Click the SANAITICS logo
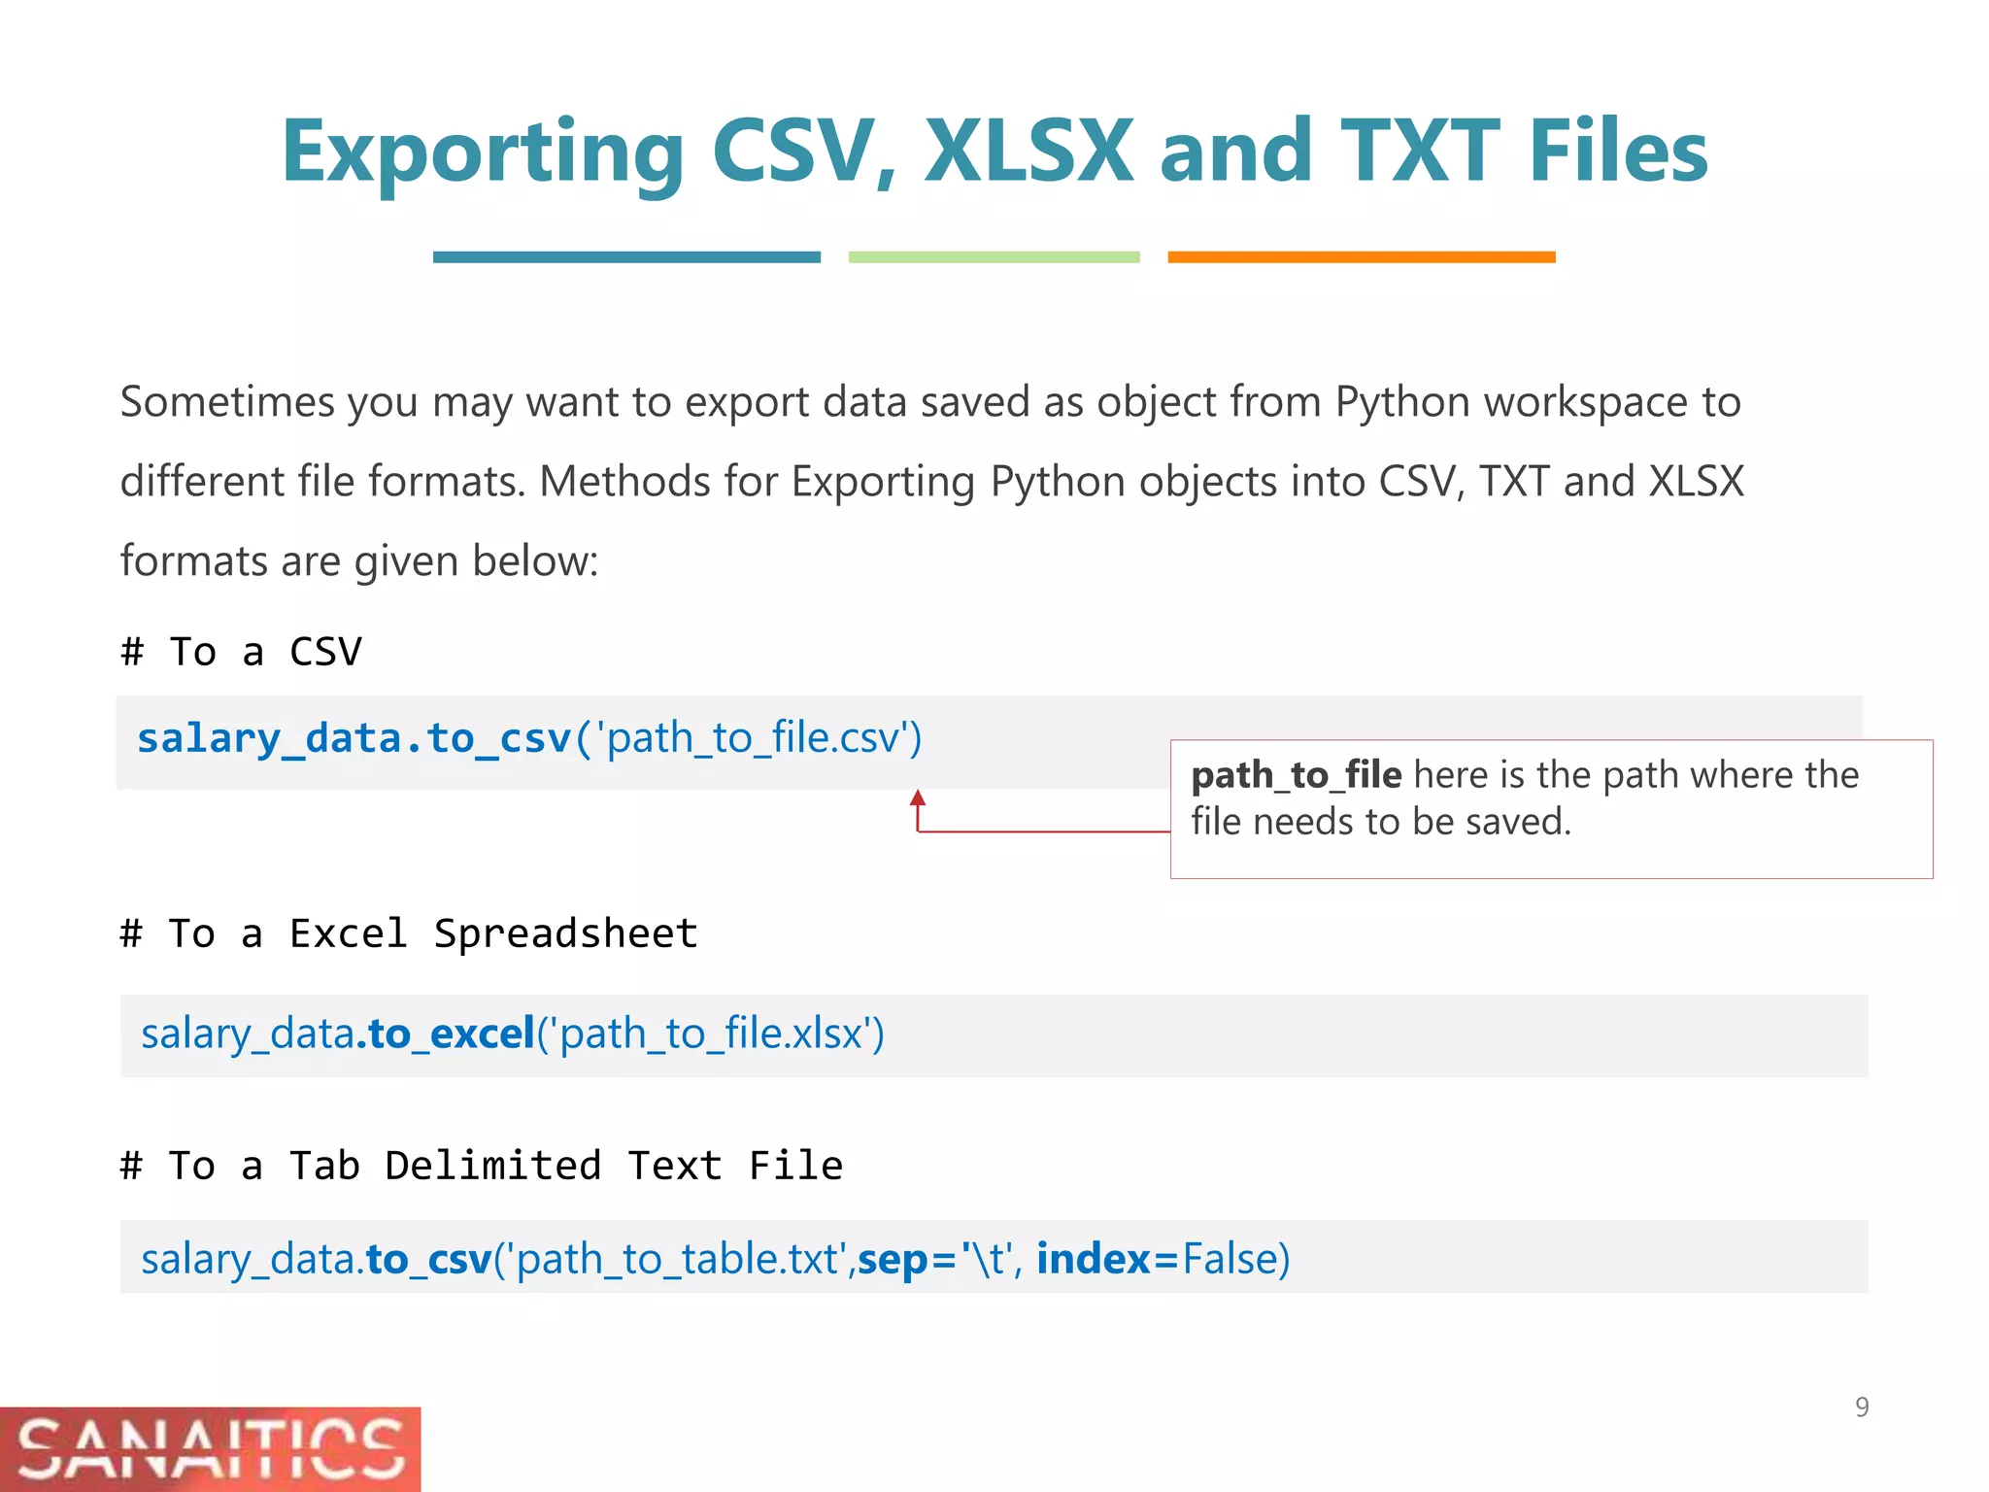The width and height of the screenshot is (1989, 1492). pos(210,1449)
